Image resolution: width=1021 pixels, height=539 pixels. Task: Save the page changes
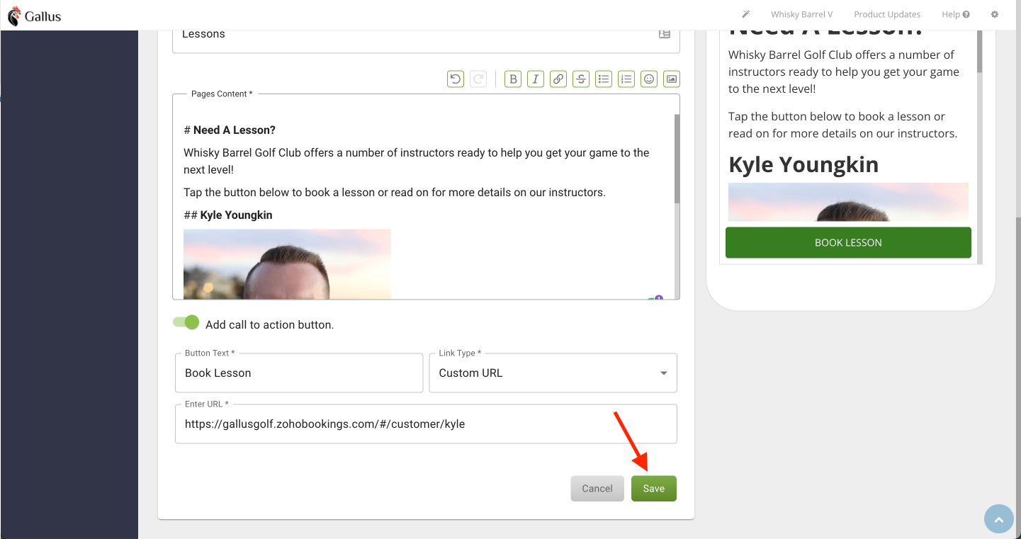coord(654,489)
